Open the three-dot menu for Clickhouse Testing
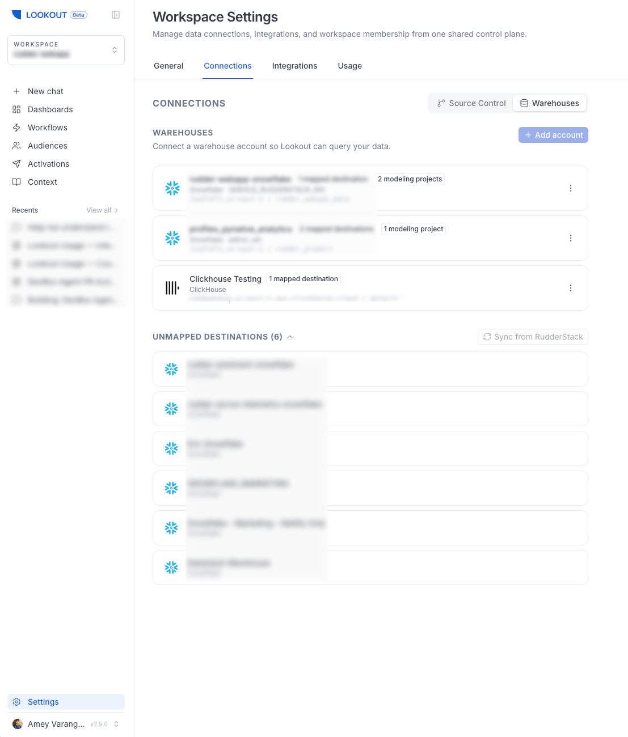The image size is (628, 737). coord(571,288)
